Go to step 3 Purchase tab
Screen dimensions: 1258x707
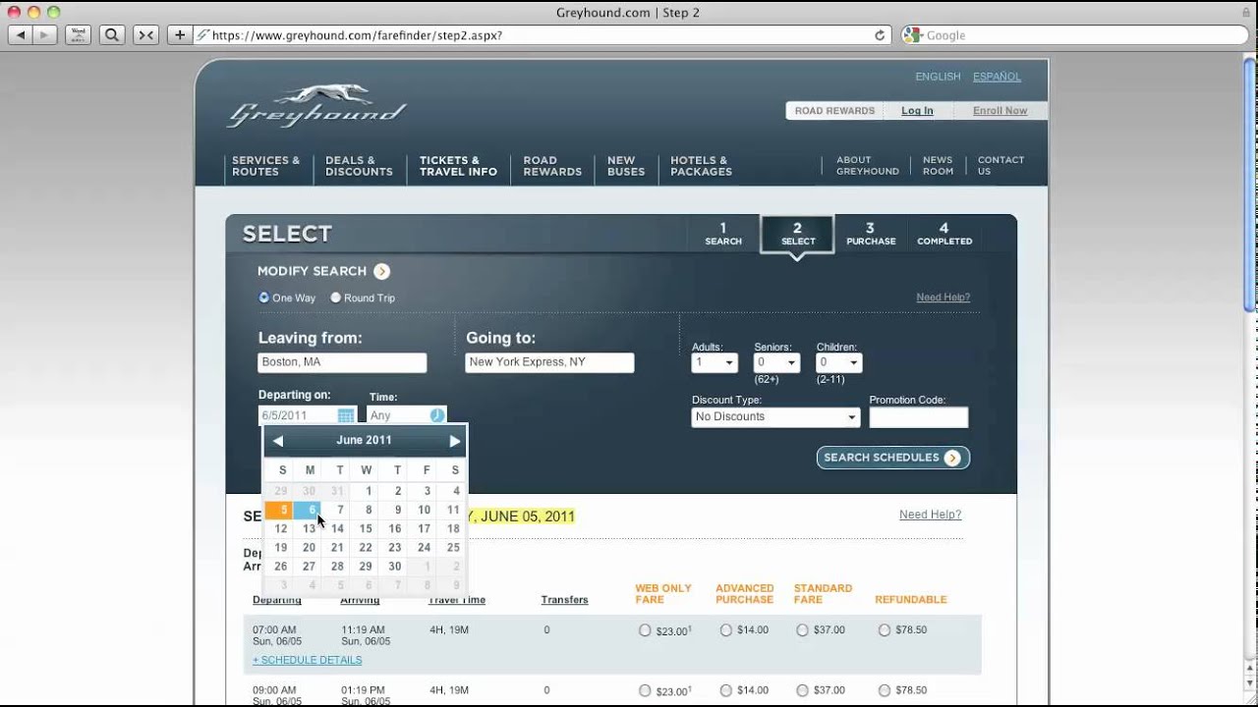[x=871, y=234]
